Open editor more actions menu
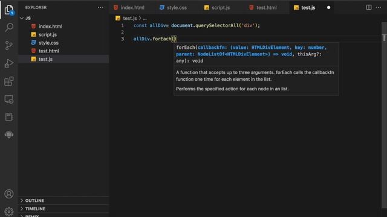This screenshot has width=387, height=217. pyautogui.click(x=379, y=7)
